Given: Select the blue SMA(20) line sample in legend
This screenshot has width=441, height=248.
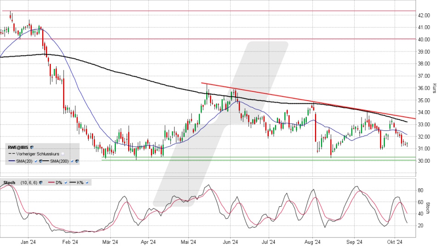Looking at the screenshot, I should tap(12, 161).
